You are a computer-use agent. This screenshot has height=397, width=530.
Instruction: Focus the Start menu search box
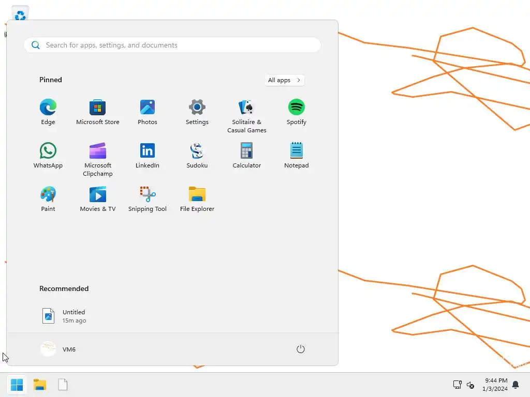pos(172,45)
